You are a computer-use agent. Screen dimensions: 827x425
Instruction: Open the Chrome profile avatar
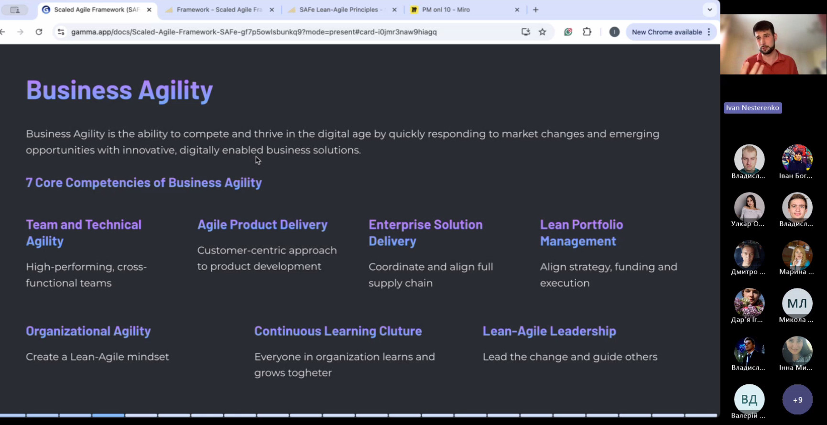click(614, 32)
